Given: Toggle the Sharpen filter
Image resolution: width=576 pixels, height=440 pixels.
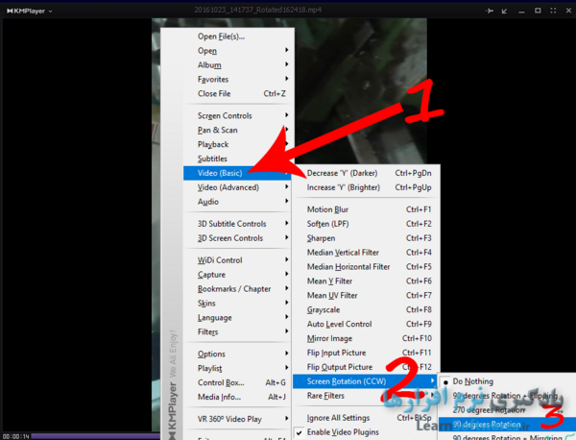Looking at the screenshot, I should pyautogui.click(x=365, y=238).
